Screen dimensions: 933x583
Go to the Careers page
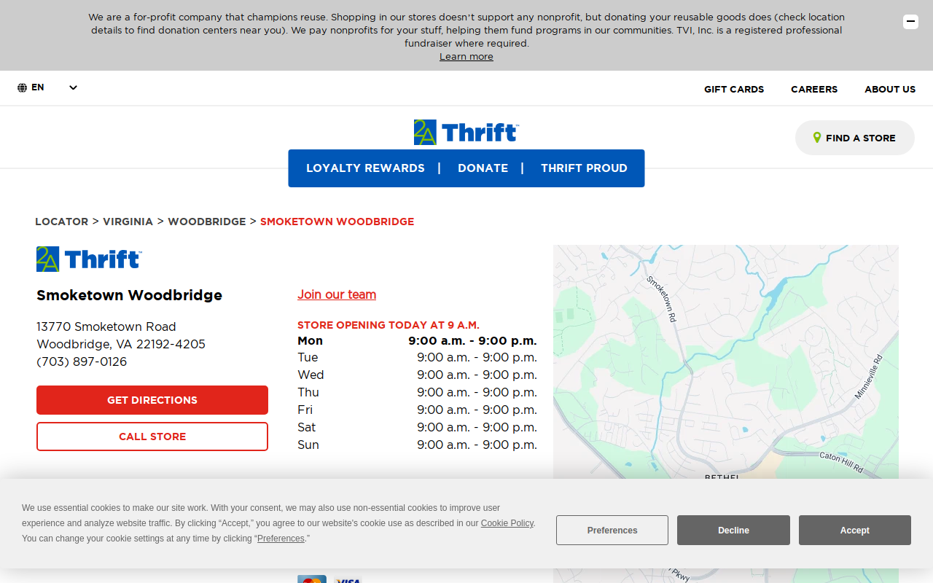tap(814, 89)
